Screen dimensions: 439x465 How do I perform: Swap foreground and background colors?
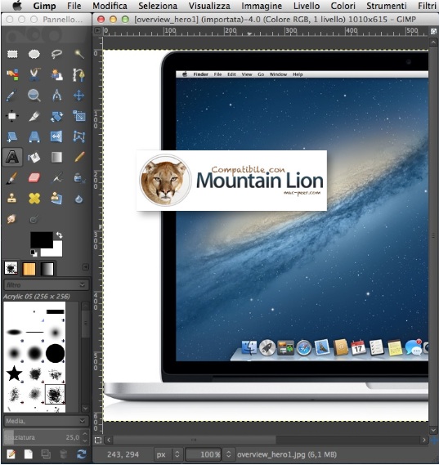pos(60,235)
